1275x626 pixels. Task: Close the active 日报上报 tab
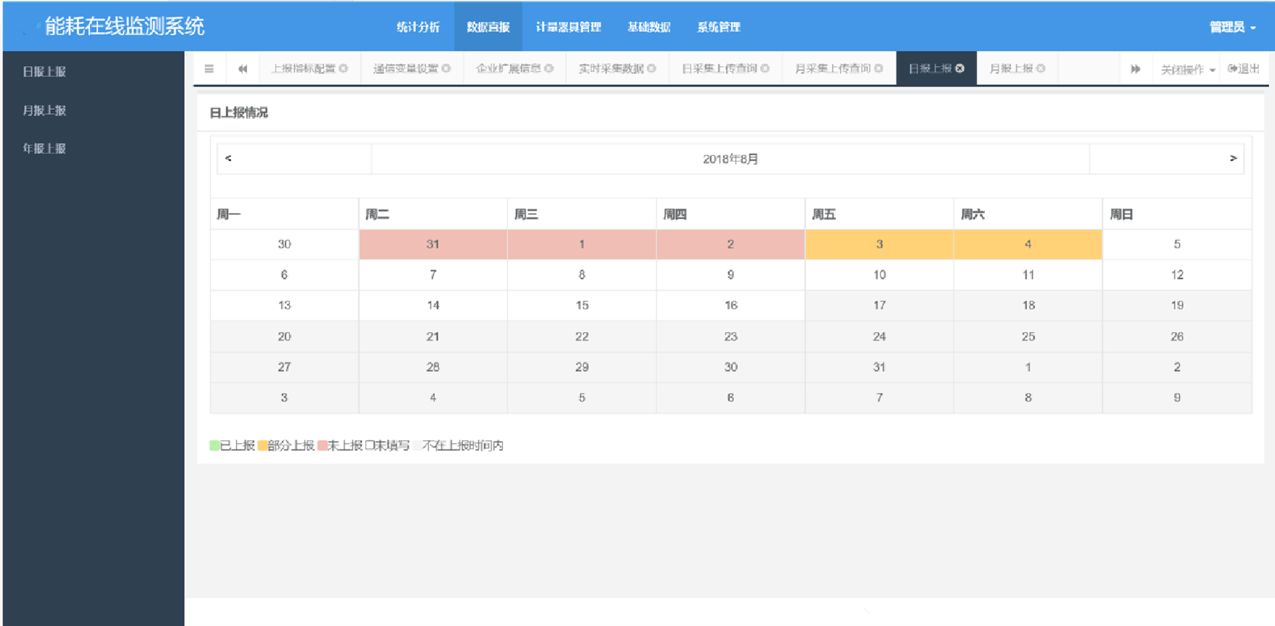(960, 68)
